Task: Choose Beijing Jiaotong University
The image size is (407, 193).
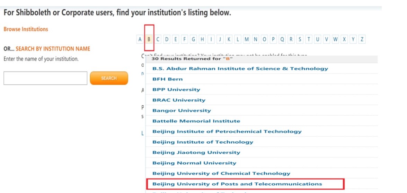Action: [x=196, y=152]
